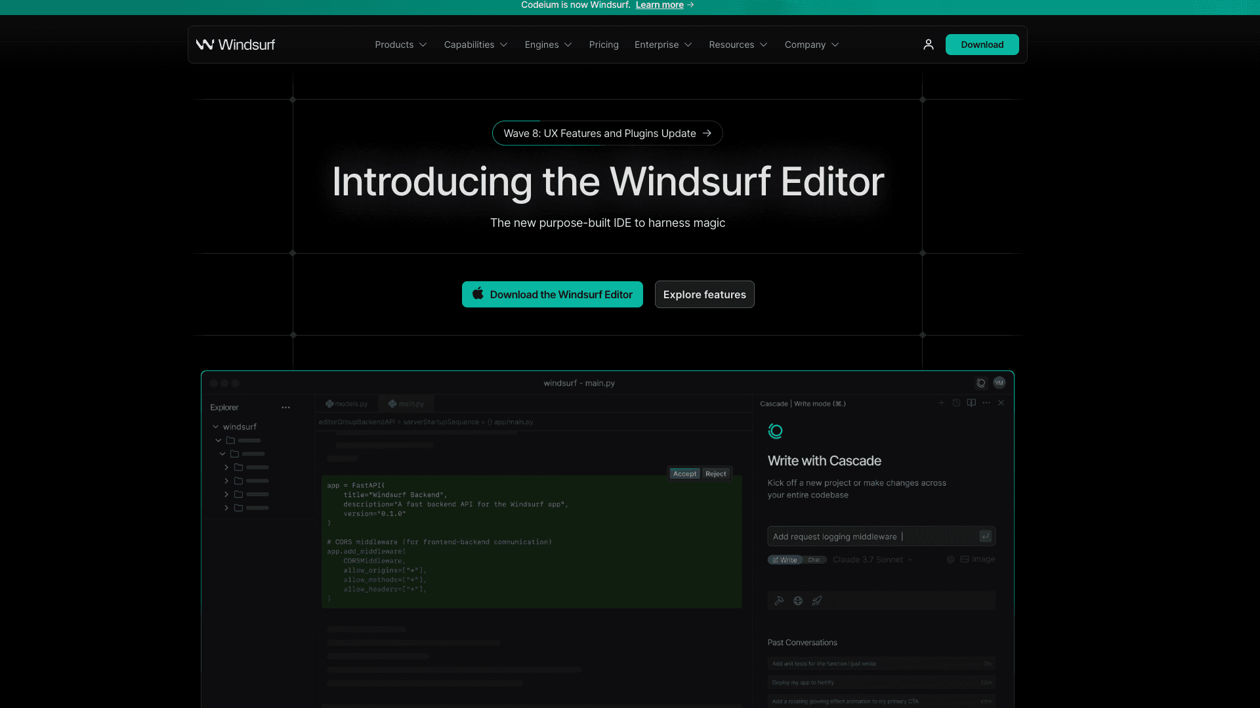Viewport: 1260px width, 708px height.
Task: Expand the Capabilities dropdown menu
Action: 476,45
